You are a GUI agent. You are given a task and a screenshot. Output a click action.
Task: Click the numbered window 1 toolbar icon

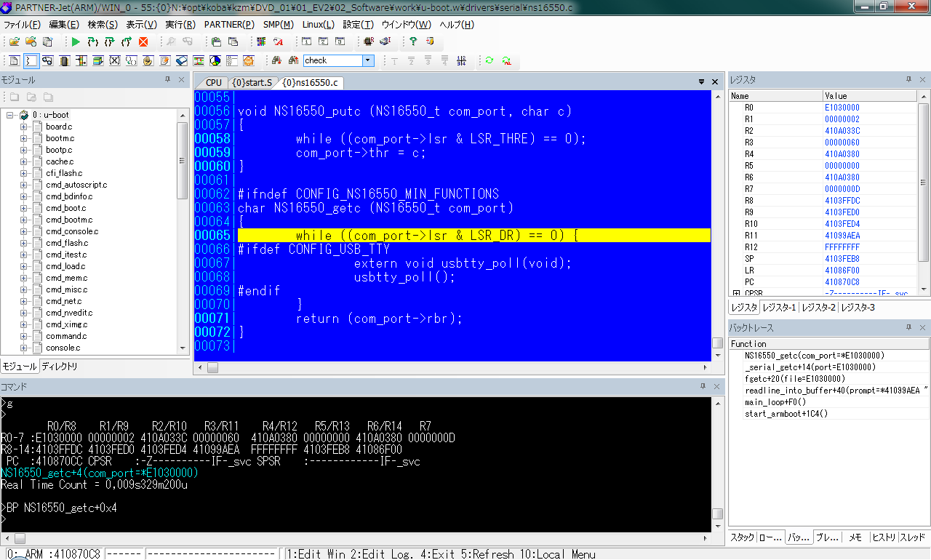click(x=306, y=42)
